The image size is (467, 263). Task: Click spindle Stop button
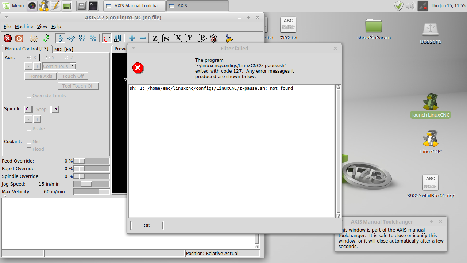coord(42,109)
